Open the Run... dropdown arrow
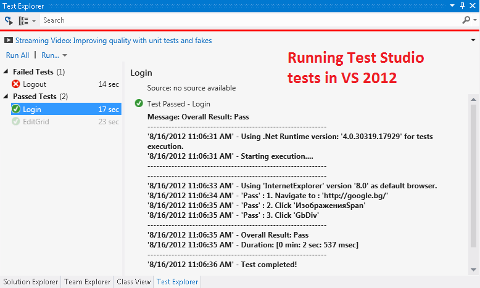Screen dimensions: 480x288 pyautogui.click(x=65, y=55)
